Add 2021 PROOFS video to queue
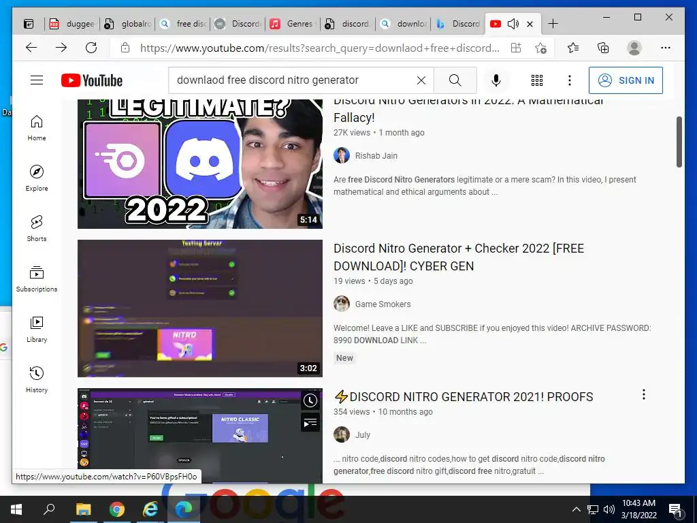The image size is (697, 523). point(310,422)
